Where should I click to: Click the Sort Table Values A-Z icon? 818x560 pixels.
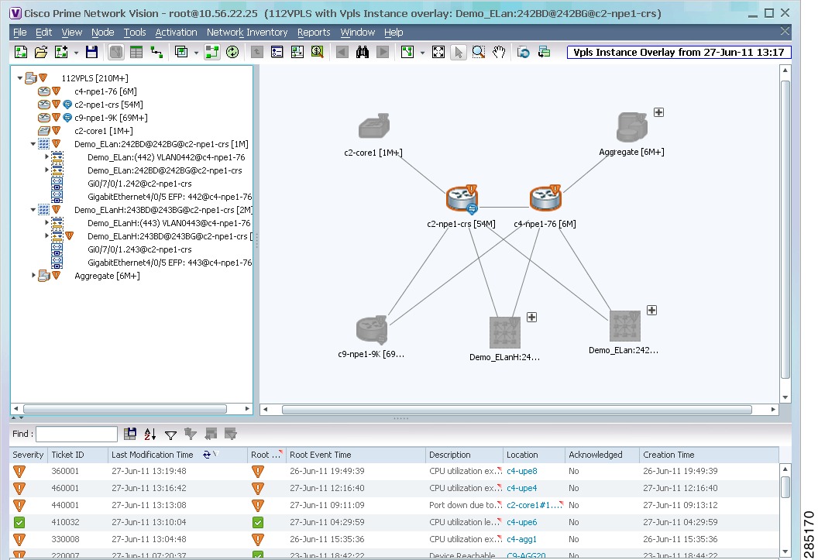150,434
